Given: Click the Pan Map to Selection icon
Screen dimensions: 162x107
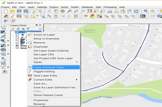Looking at the screenshot, I should click(63, 11).
